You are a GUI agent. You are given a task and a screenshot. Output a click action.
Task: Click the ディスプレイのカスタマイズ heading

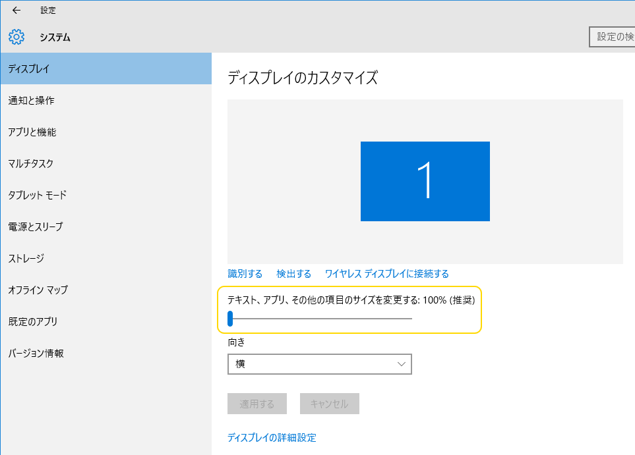coord(303,78)
